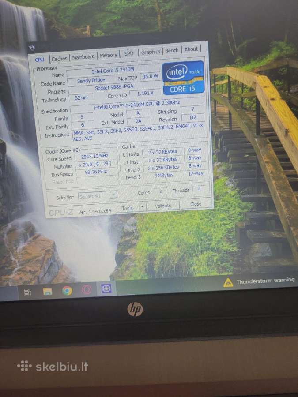298x397 pixels.
Task: Click the Intel Core i5 2410M name field
Action: (113, 71)
